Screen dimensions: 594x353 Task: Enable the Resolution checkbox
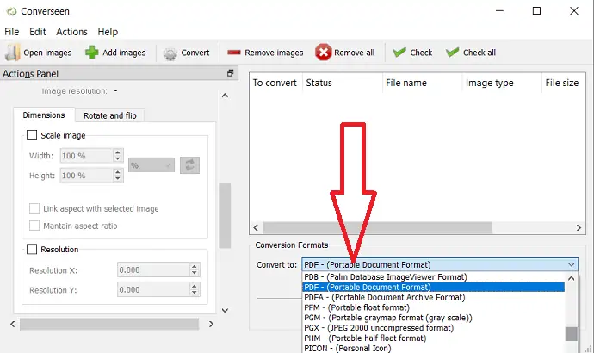tap(32, 249)
